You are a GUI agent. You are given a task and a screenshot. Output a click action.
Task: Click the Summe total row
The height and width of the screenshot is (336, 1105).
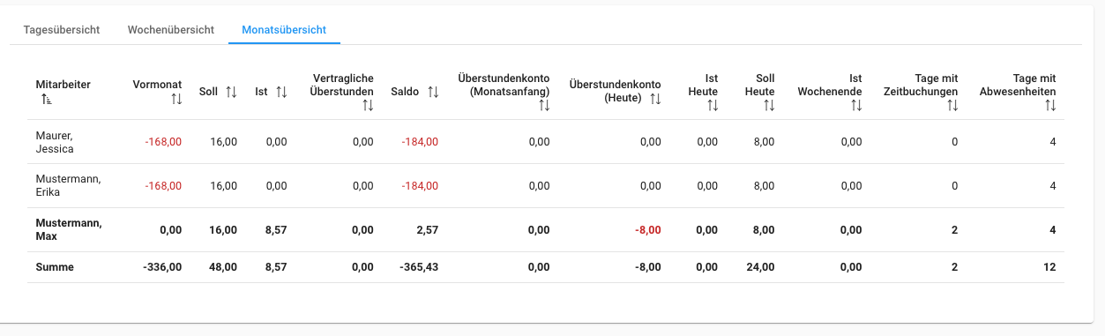point(546,267)
